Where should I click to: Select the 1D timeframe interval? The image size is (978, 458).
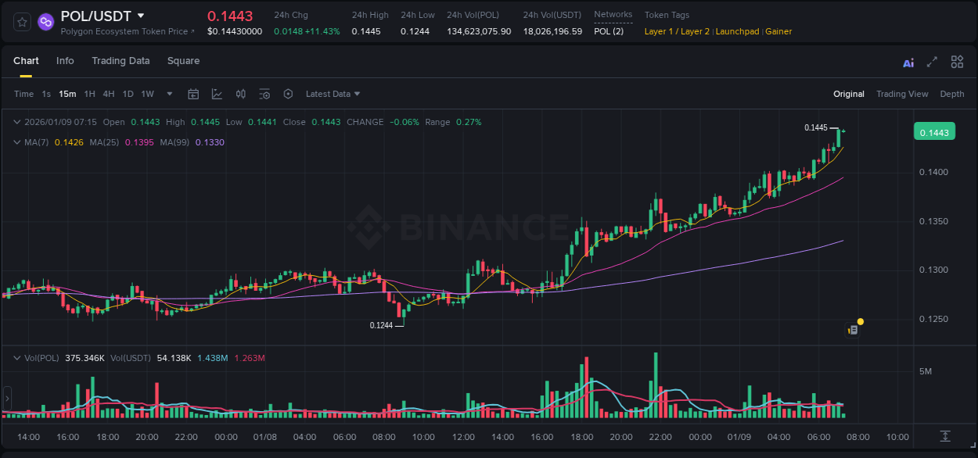128,94
